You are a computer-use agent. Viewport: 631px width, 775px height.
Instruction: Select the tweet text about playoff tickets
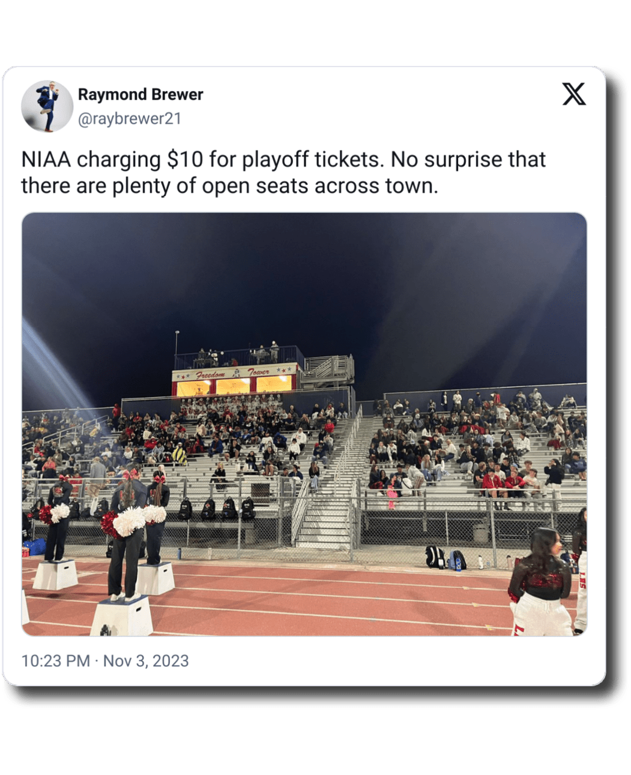(x=283, y=172)
